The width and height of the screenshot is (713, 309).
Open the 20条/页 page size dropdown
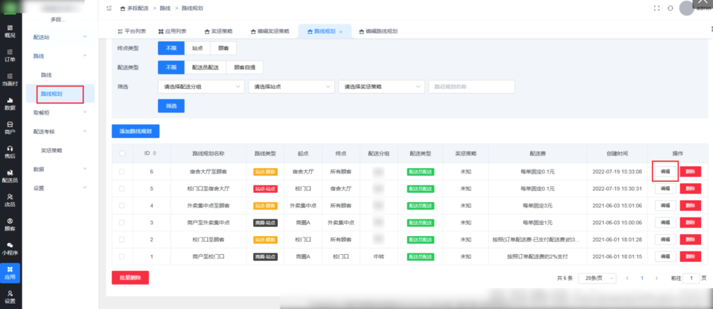coord(597,278)
